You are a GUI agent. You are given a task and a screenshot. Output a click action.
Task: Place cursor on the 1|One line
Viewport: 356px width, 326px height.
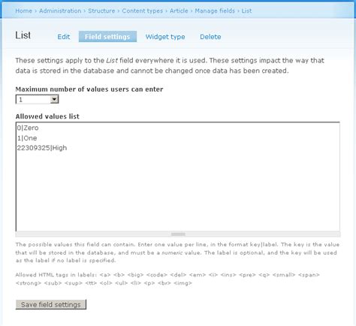point(27,138)
